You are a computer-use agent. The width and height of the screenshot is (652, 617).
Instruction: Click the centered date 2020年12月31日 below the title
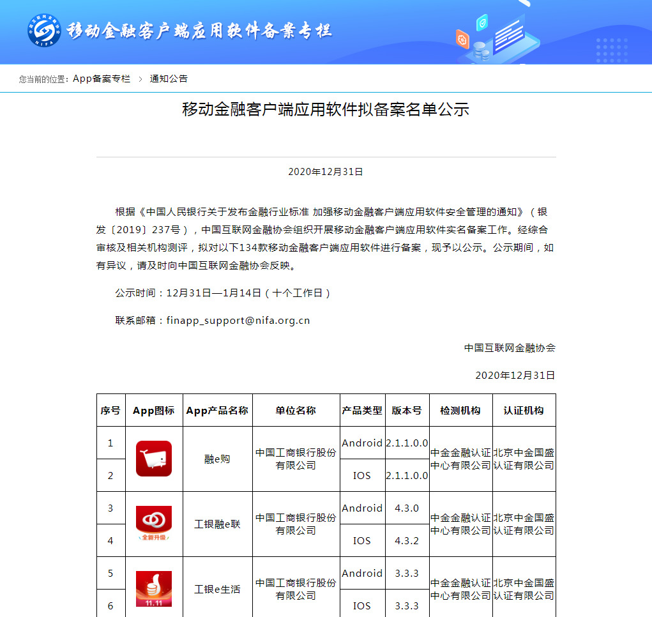[x=326, y=172]
